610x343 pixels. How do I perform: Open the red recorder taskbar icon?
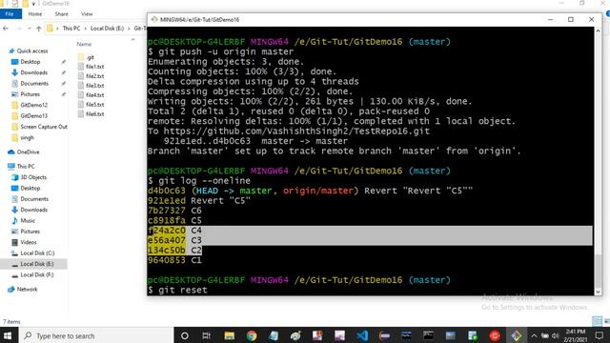[x=495, y=335]
